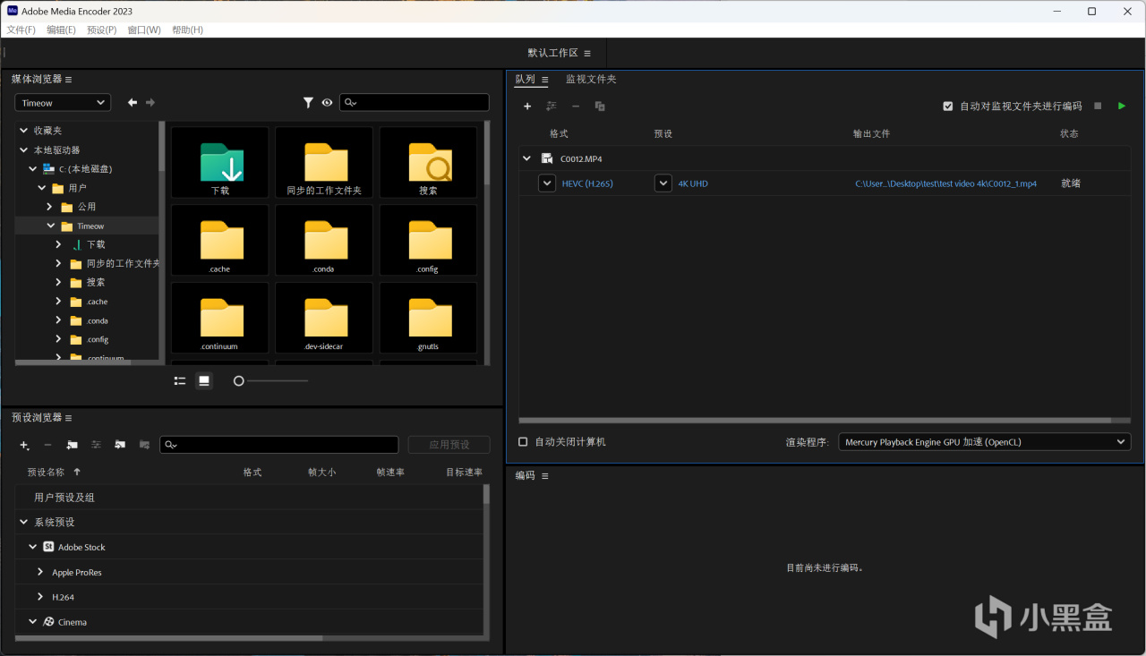The width and height of the screenshot is (1146, 656).
Task: Collapse the 系统预设 preset group
Action: [x=23, y=522]
